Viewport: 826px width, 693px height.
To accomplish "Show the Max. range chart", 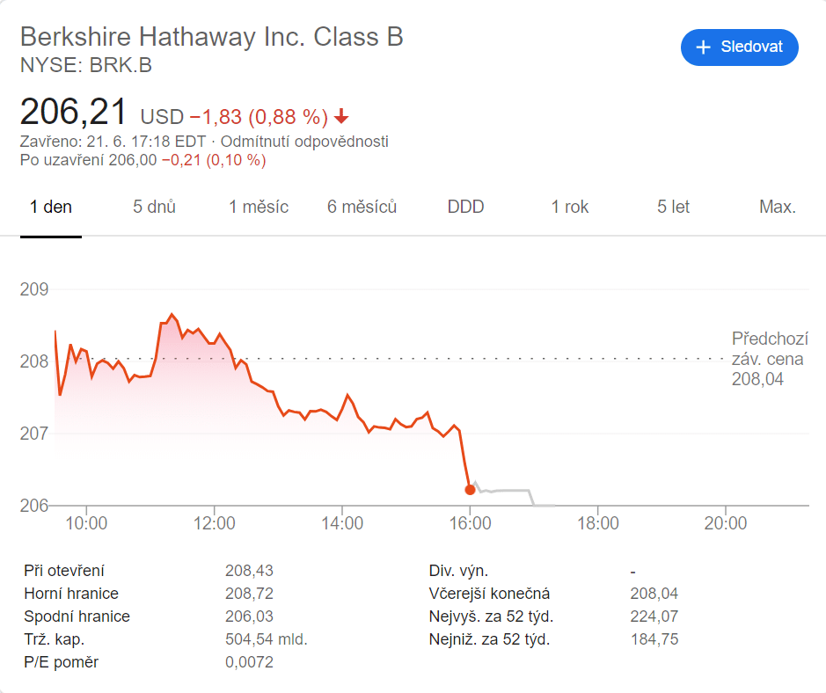I will pyautogui.click(x=778, y=208).
